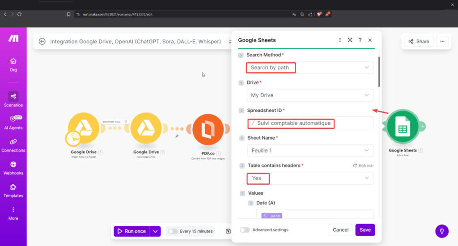Expand the Sheet Name dropdown
The image size is (458, 246).
310,151
